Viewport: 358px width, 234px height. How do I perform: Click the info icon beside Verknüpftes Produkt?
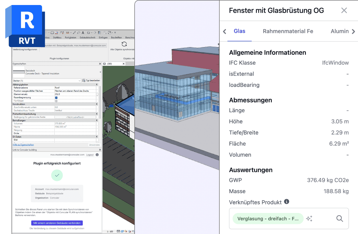(287, 202)
